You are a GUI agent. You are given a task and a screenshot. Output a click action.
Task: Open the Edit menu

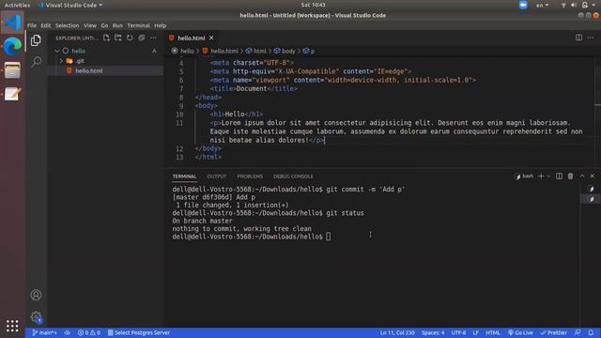[x=46, y=25]
